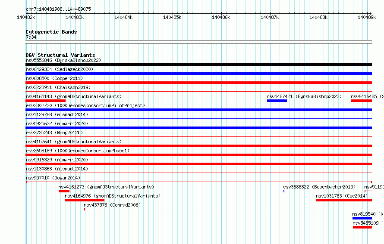Click the red bar under nsv5916329

[x=198, y=164]
